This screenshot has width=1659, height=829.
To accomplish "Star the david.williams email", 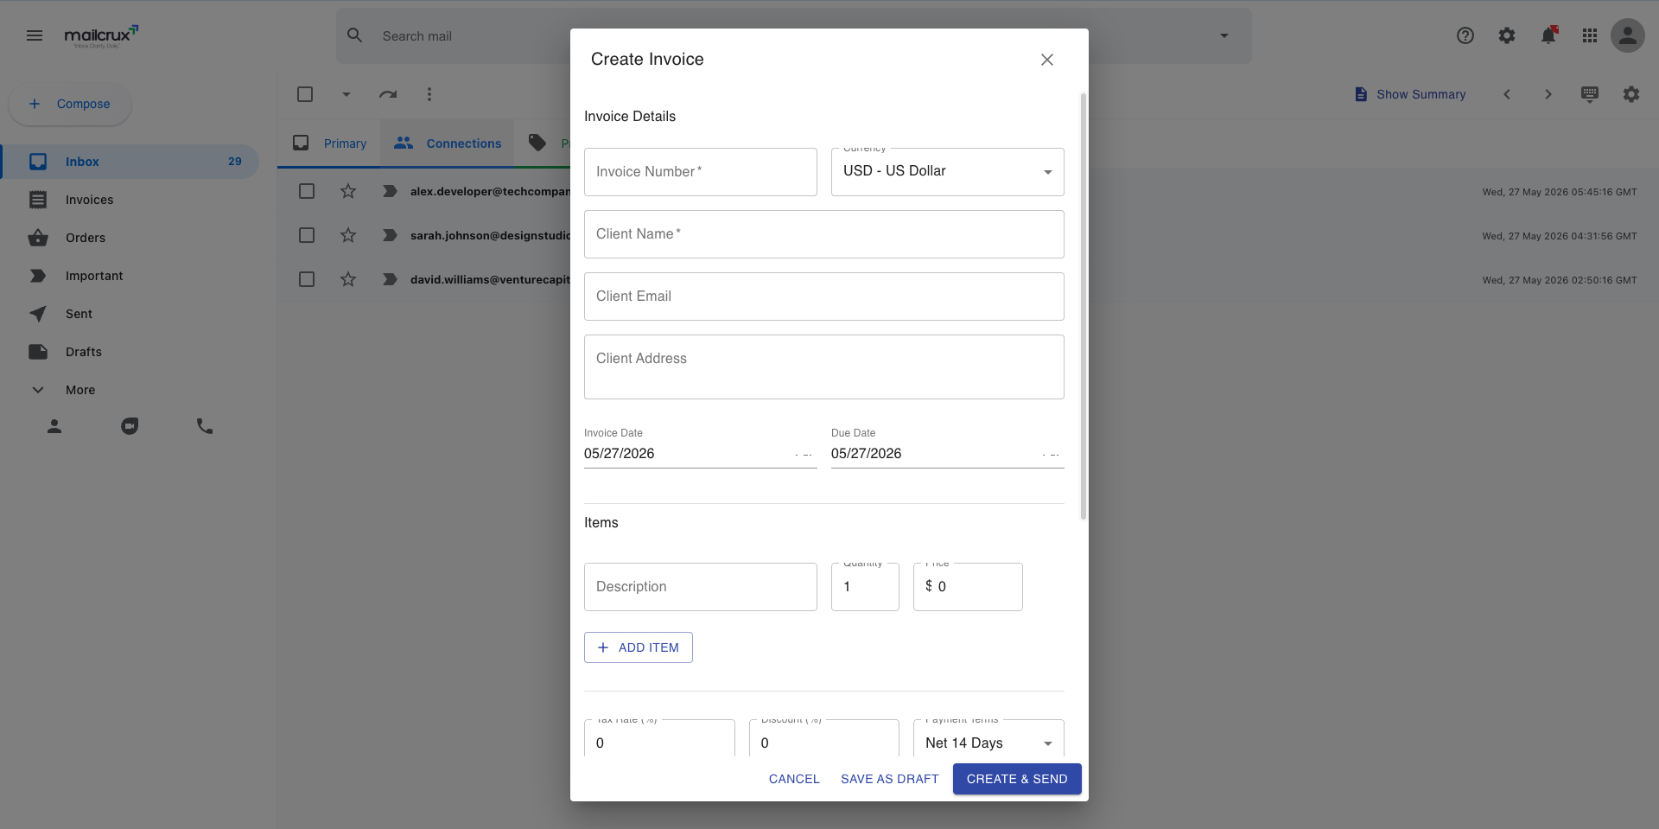I will coord(348,279).
